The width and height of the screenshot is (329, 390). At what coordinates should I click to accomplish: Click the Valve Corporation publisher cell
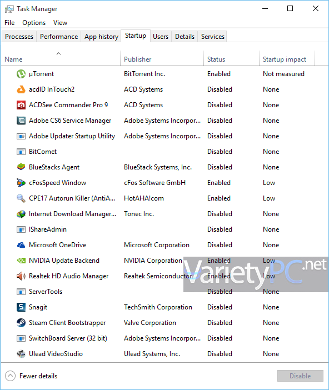click(x=150, y=323)
